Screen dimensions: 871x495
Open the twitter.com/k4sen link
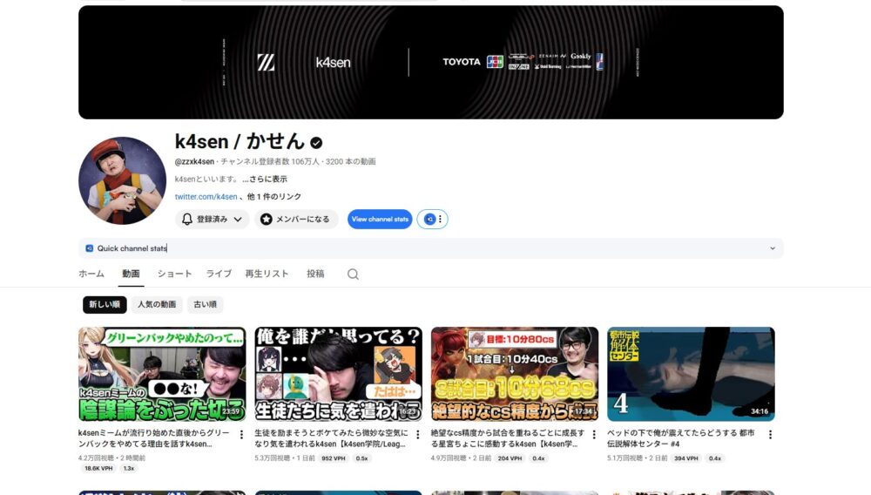(x=206, y=197)
